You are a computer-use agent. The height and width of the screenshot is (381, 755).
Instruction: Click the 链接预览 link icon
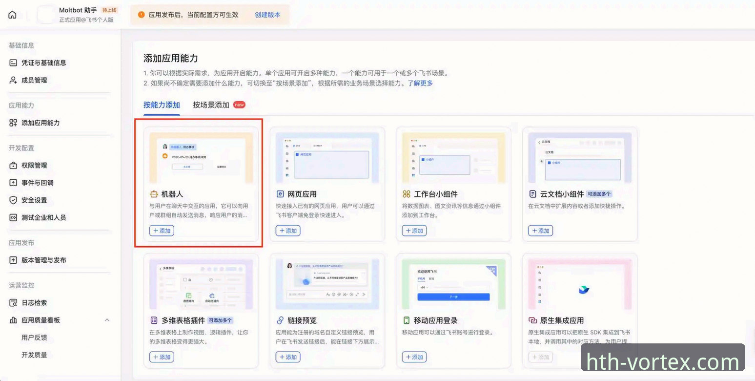pos(280,320)
